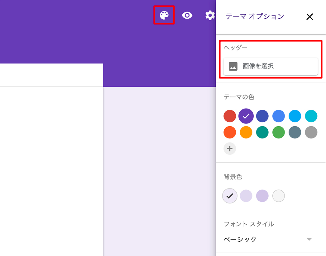The height and width of the screenshot is (256, 326).
Task: Pick the green theme color
Action: [278, 133]
